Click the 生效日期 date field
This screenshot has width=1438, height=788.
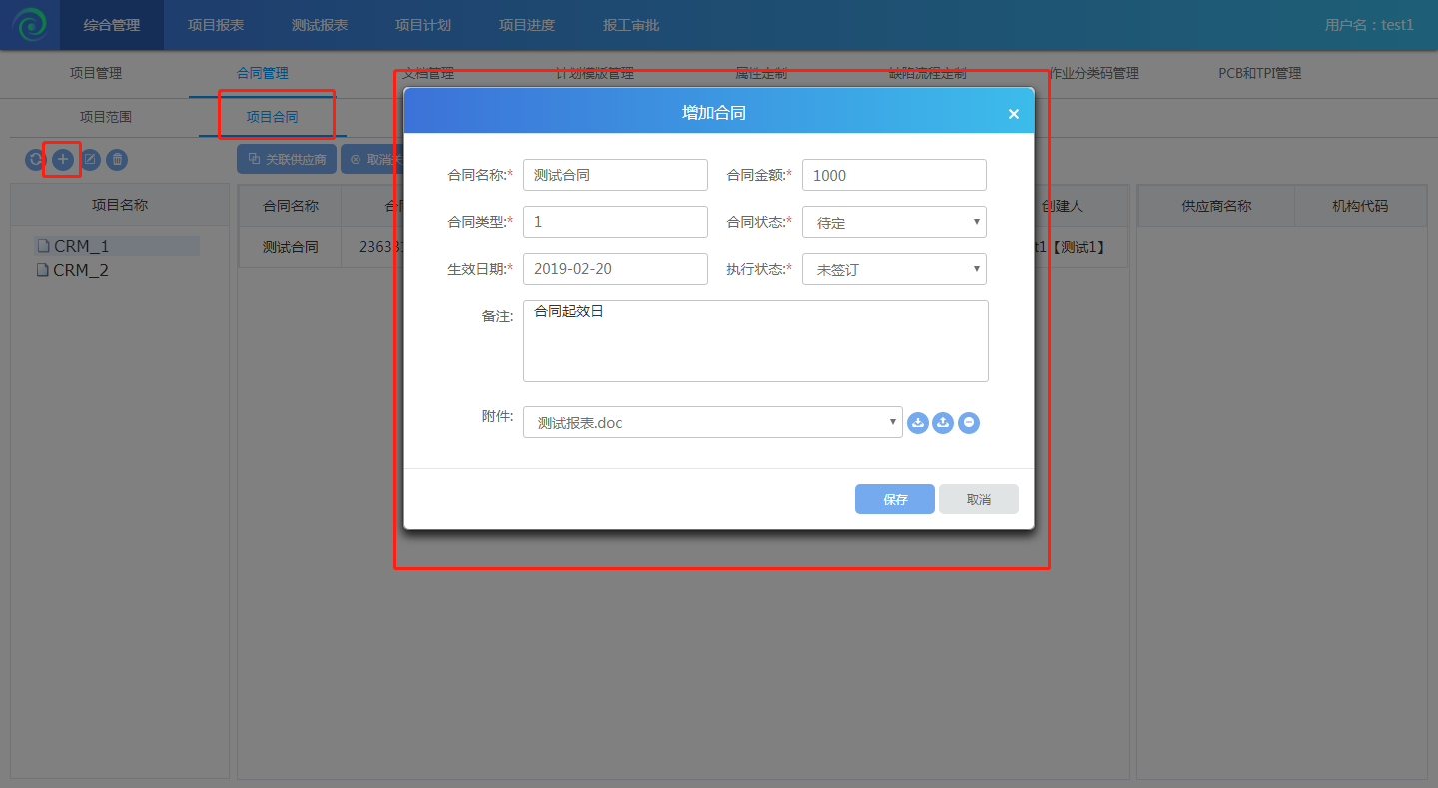(x=615, y=269)
